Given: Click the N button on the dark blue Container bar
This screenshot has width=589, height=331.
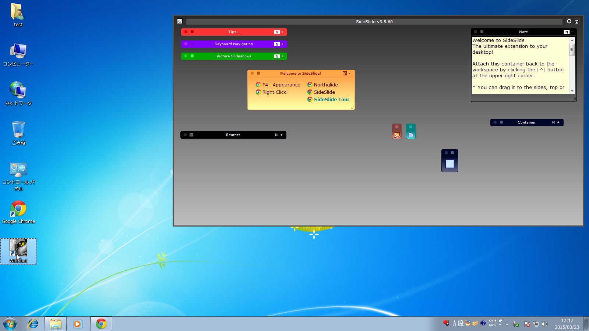Looking at the screenshot, I should tap(553, 122).
